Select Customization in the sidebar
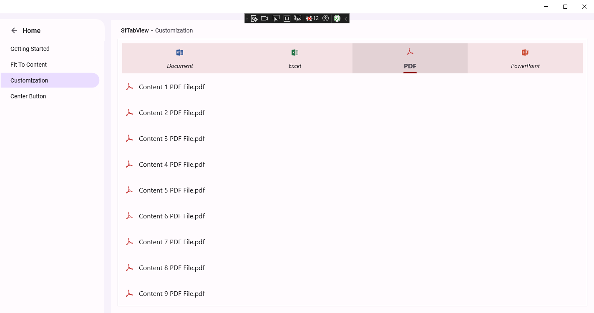This screenshot has width=594, height=313. tap(50, 80)
